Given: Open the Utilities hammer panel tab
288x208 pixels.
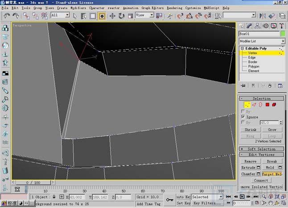Looking at the screenshot, I should point(282,26).
